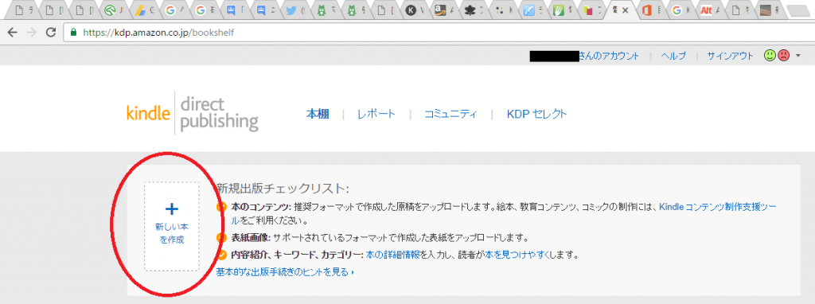Click the 本のコンテンツ checklist label
The height and width of the screenshot is (304, 815).
[x=260, y=207]
